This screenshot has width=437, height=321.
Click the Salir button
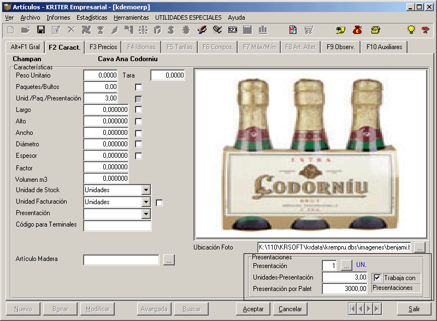[414, 309]
